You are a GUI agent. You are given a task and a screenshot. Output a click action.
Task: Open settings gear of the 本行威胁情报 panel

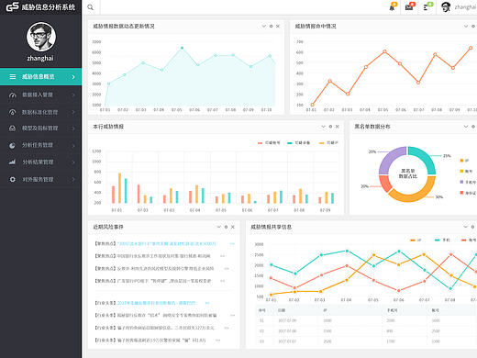coord(330,127)
